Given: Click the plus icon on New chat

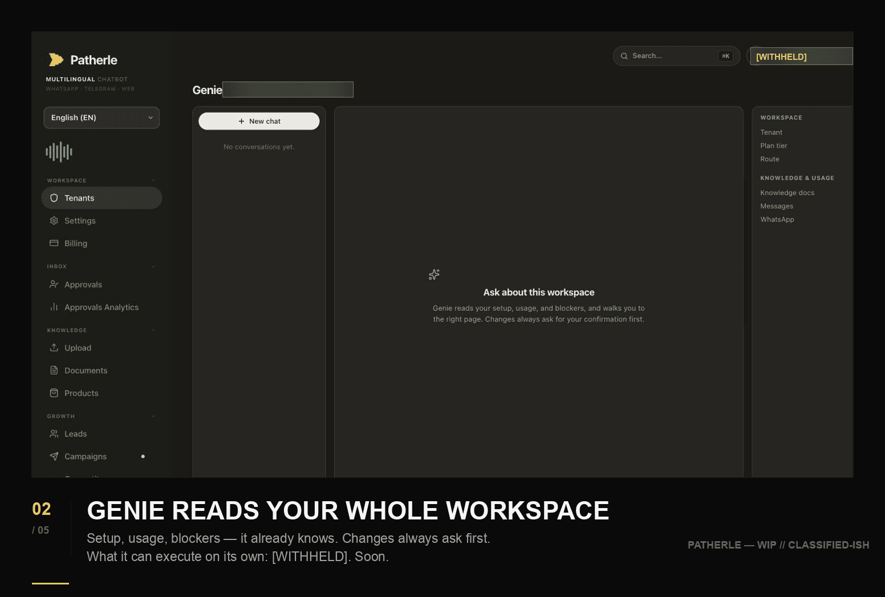Looking at the screenshot, I should click(241, 121).
